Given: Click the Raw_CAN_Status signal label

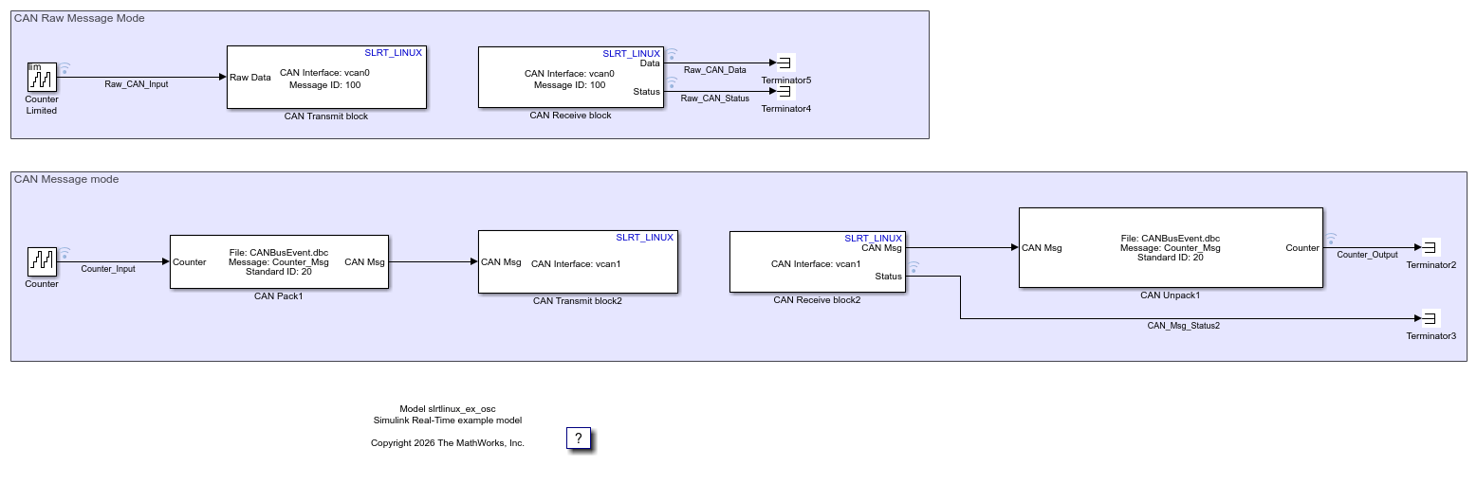Looking at the screenshot, I should pos(715,98).
